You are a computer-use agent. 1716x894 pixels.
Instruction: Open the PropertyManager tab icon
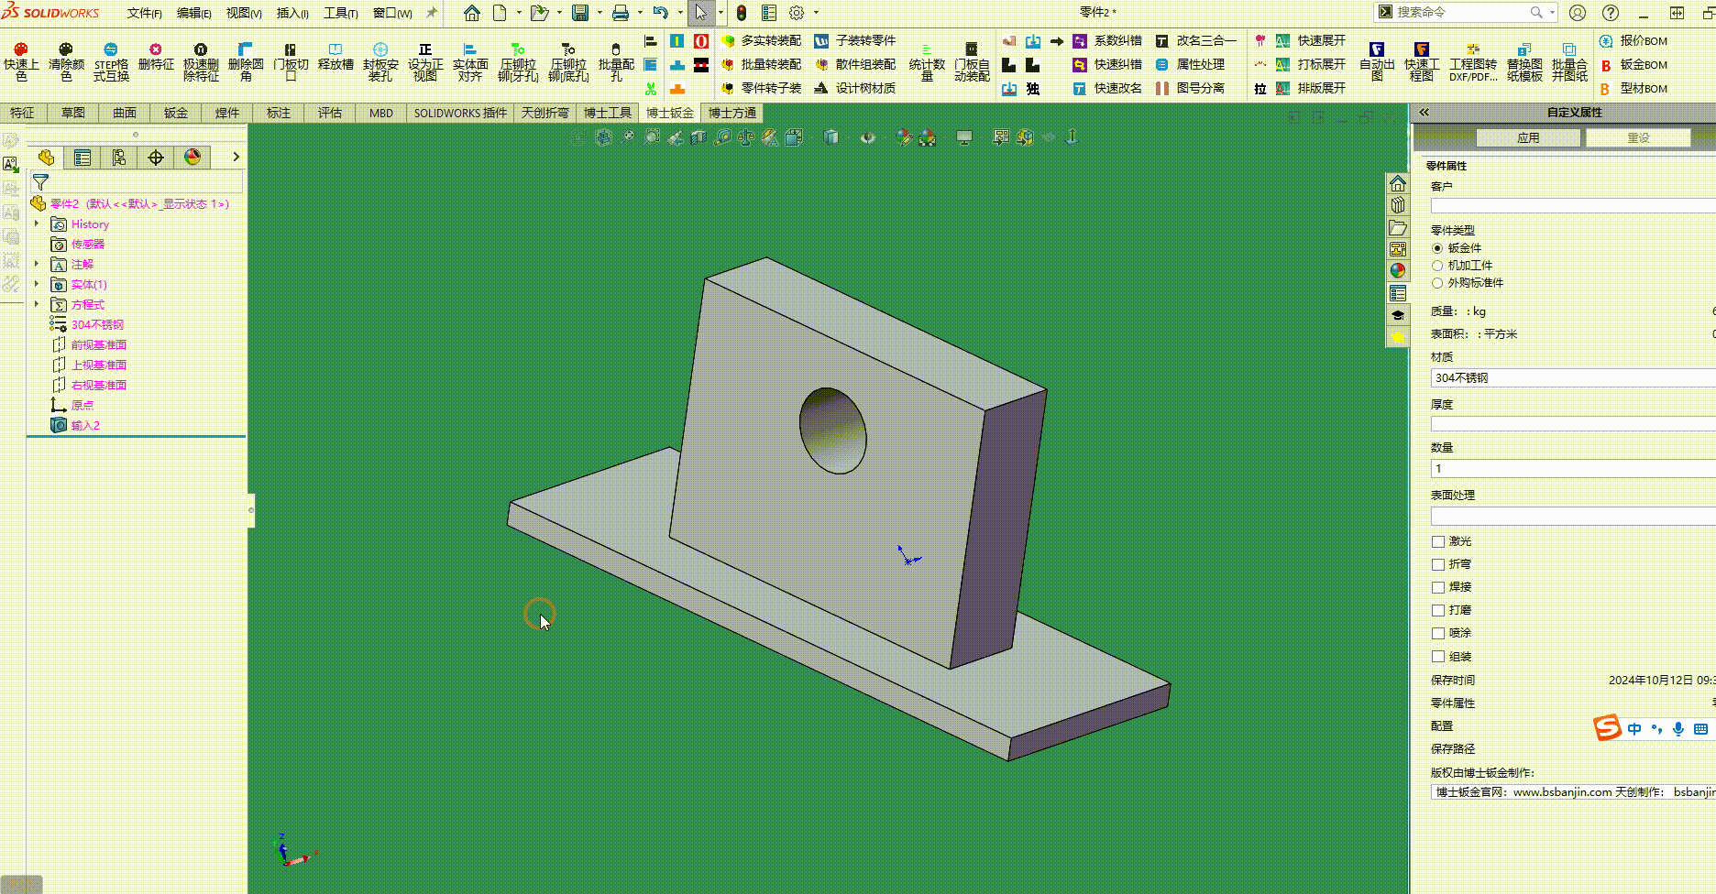(82, 158)
